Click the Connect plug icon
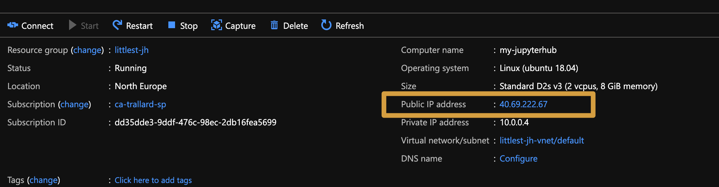719x187 pixels. (13, 25)
